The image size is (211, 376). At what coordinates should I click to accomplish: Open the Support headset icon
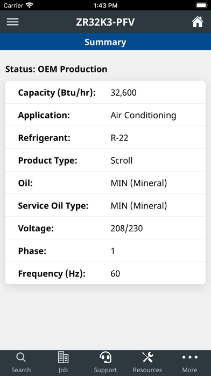(105, 358)
